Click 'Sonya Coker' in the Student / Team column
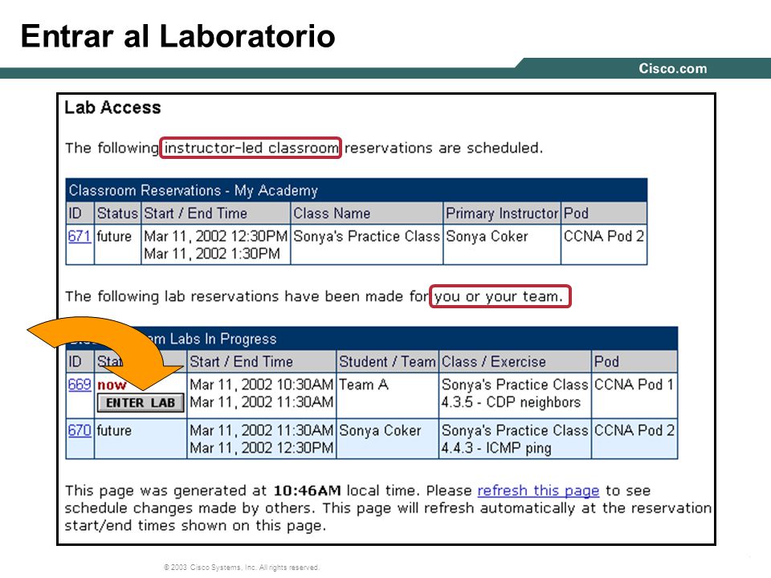 [x=380, y=430]
